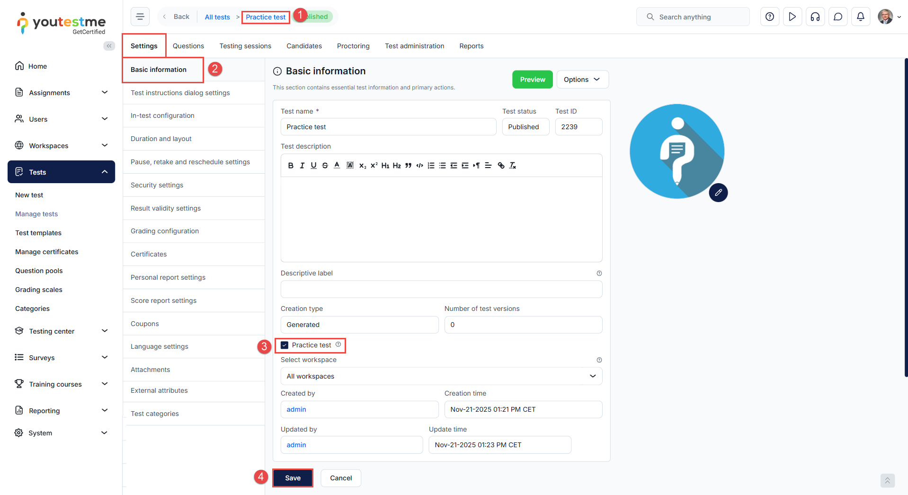Image resolution: width=908 pixels, height=495 pixels.
Task: Clear formatting in the description editor
Action: (512, 166)
